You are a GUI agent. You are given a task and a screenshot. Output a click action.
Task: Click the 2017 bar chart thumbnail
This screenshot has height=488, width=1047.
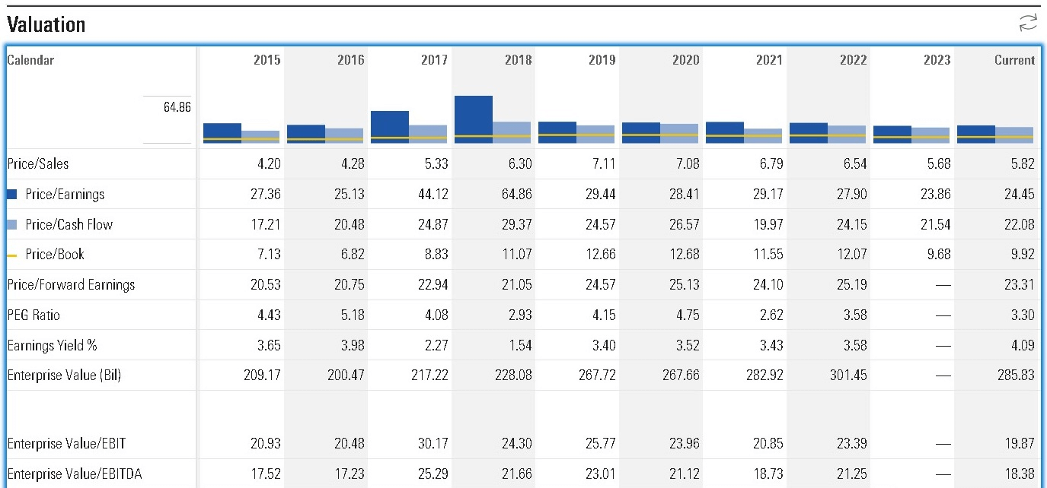click(408, 127)
